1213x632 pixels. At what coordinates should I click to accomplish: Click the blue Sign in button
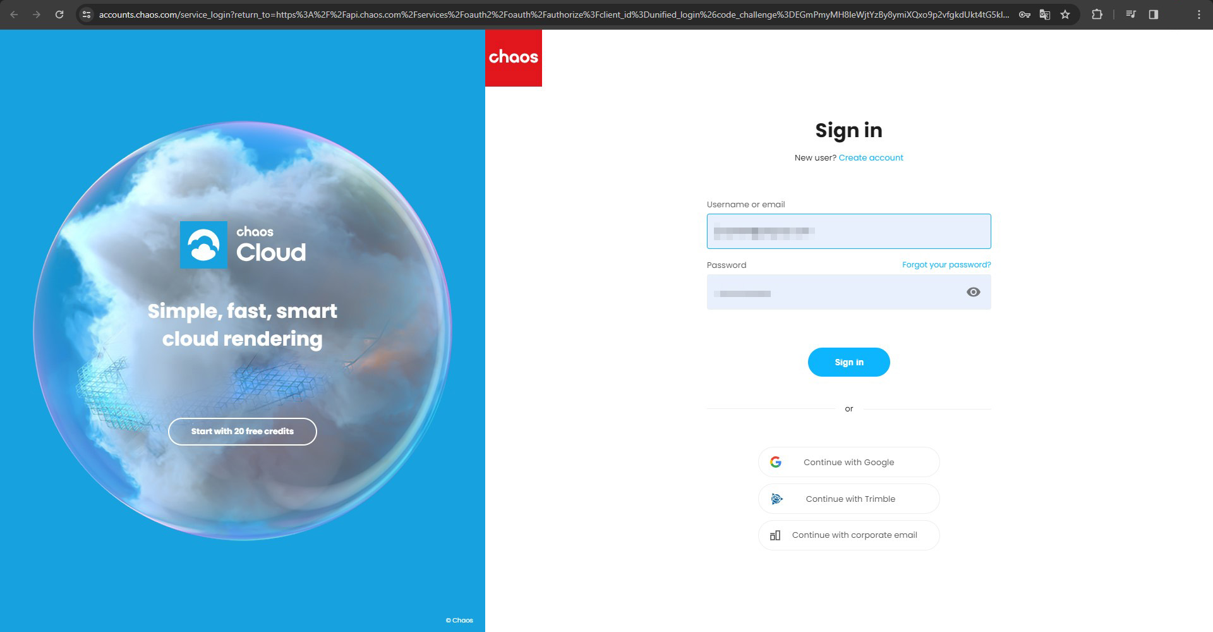pos(848,362)
